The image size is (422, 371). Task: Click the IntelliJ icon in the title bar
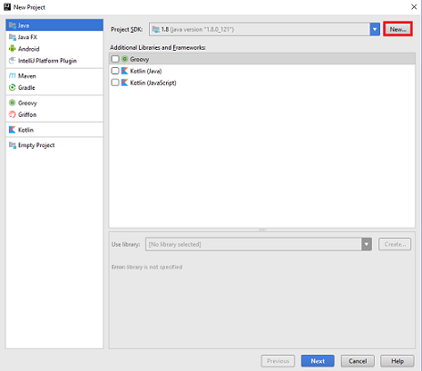coord(7,7)
